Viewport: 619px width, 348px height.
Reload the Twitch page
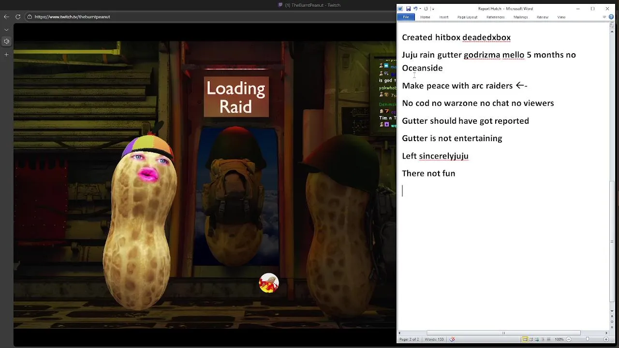click(x=18, y=16)
